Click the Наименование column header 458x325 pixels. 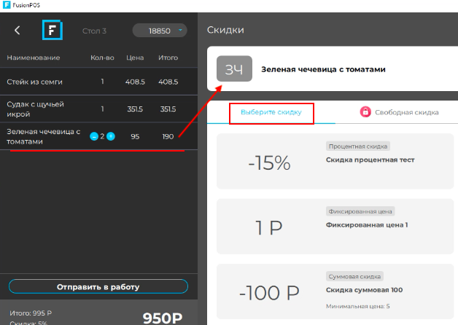point(34,58)
